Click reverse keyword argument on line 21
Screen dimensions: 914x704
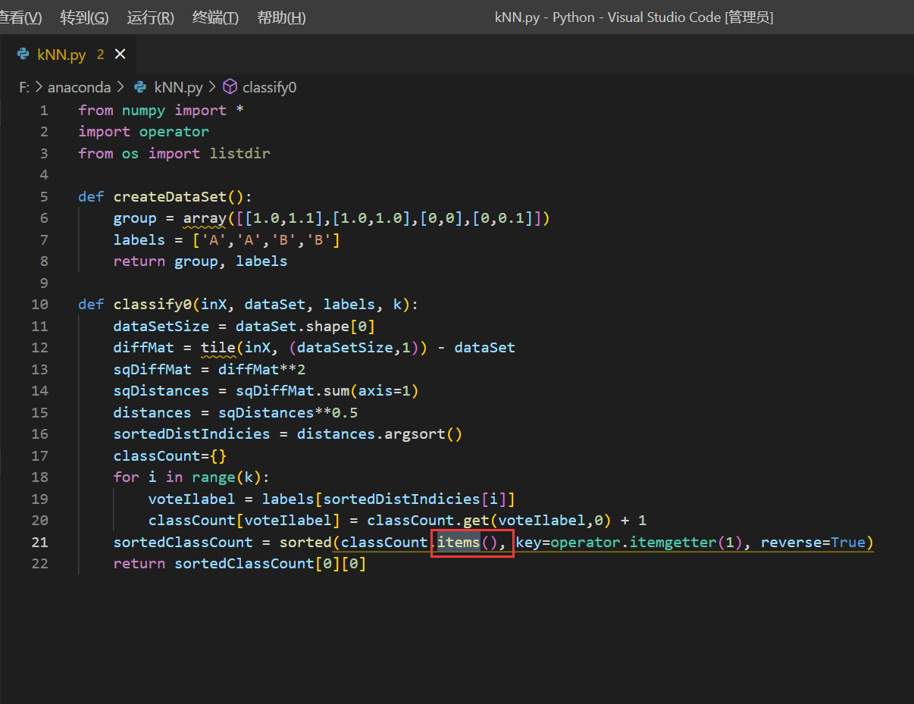click(x=791, y=543)
